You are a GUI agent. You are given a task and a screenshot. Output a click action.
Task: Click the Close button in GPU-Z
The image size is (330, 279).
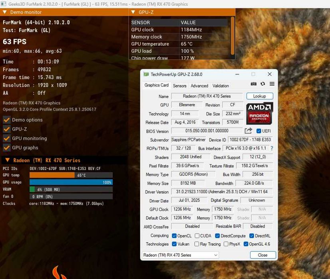pos(263,255)
